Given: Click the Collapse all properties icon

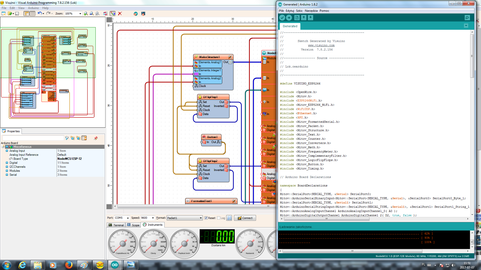Looking at the screenshot, I should pyautogui.click(x=78, y=138).
